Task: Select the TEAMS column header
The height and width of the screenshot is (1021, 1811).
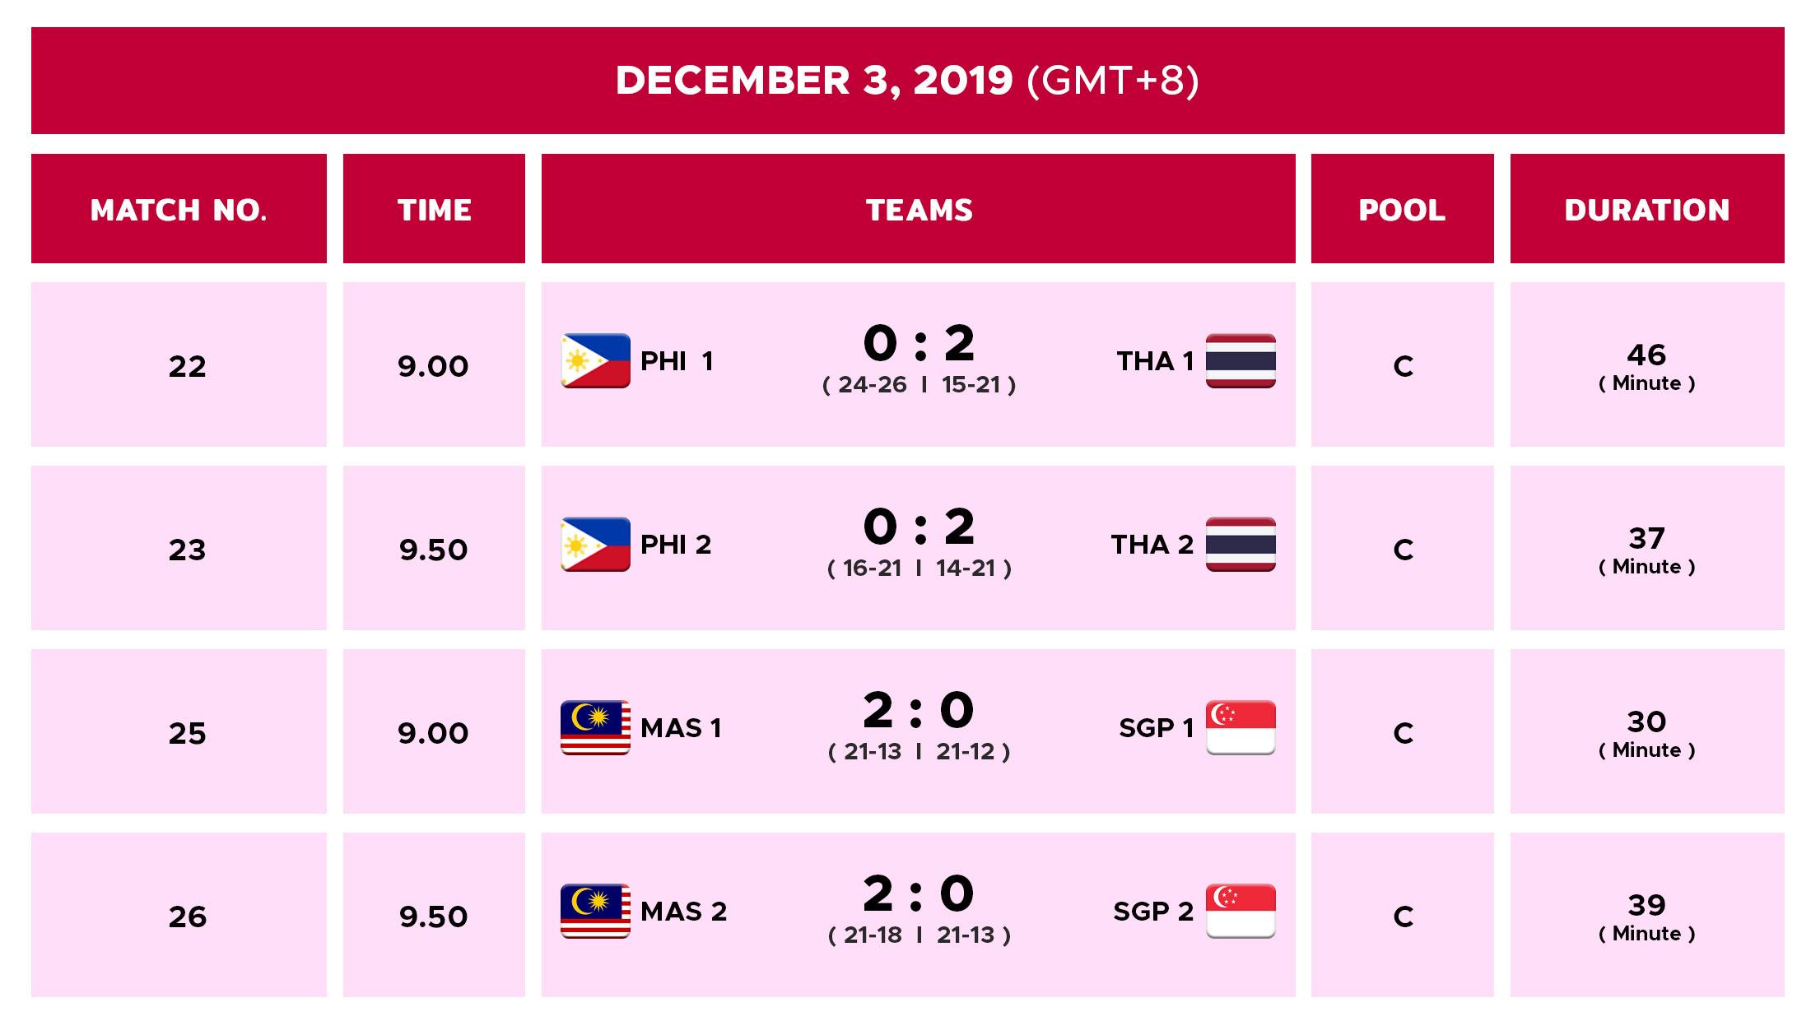Action: 919,209
